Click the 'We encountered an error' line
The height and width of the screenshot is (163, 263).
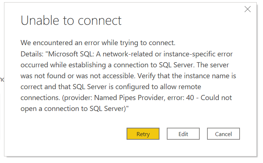point(98,43)
